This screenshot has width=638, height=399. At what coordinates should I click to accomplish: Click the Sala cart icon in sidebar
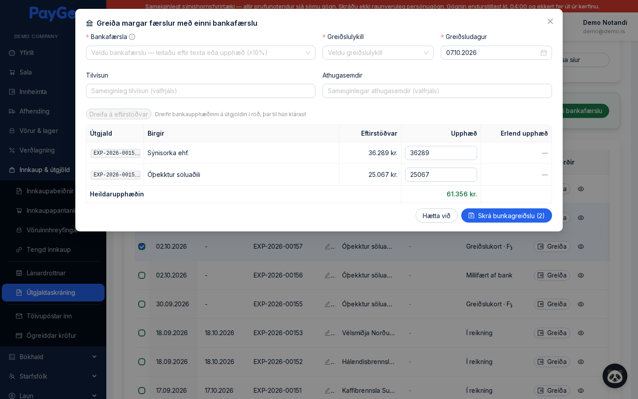(x=12, y=72)
